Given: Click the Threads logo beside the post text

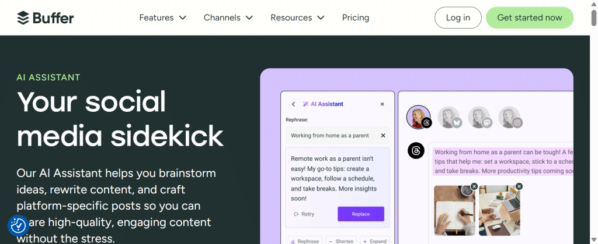Looking at the screenshot, I should tap(416, 151).
